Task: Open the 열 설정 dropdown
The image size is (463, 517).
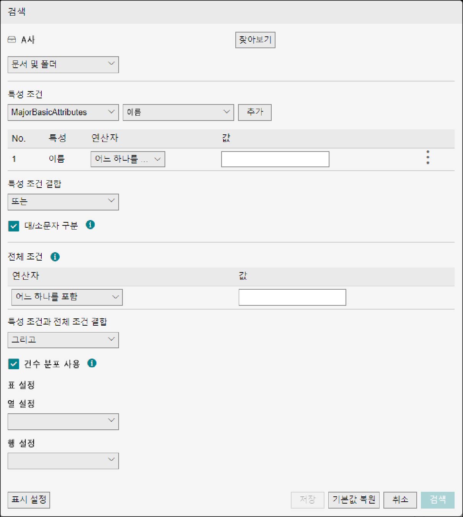Action: click(x=63, y=422)
